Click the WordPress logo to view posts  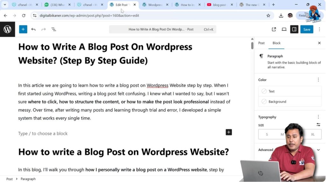click(8, 29)
